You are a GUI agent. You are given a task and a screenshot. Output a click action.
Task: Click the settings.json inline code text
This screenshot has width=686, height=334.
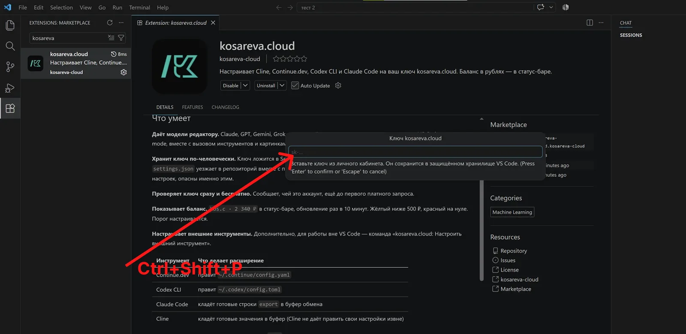pos(173,168)
